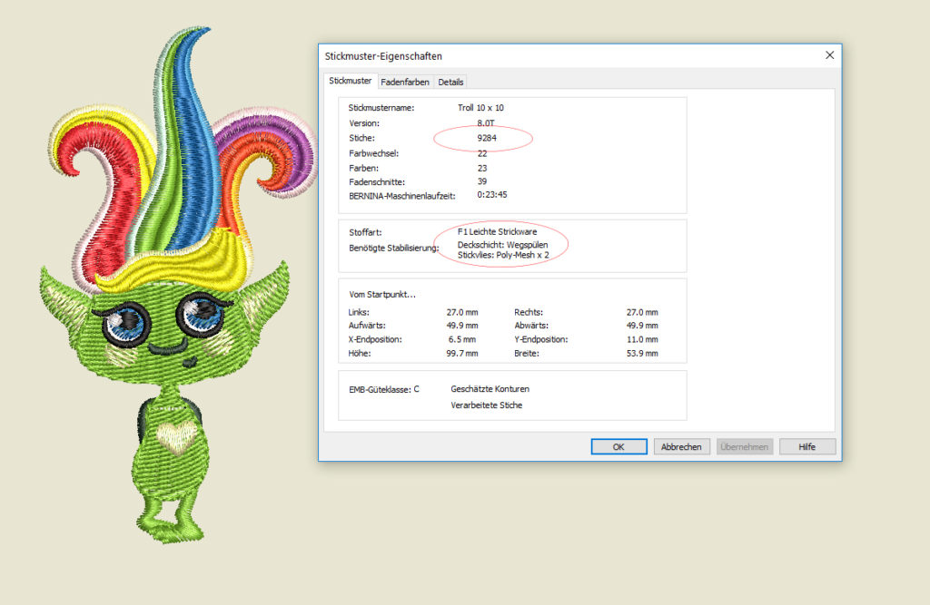Click the Breite value 53.9 mm

(642, 353)
